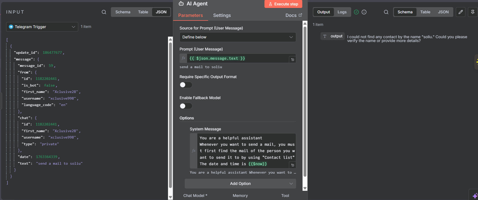
Task: Switch input view to JSON
Action: pos(161,12)
